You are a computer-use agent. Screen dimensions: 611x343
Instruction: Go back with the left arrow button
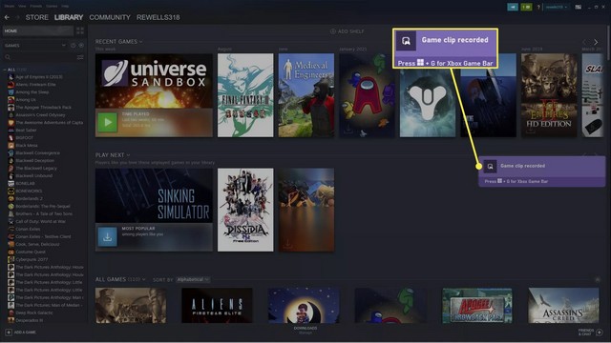7,17
